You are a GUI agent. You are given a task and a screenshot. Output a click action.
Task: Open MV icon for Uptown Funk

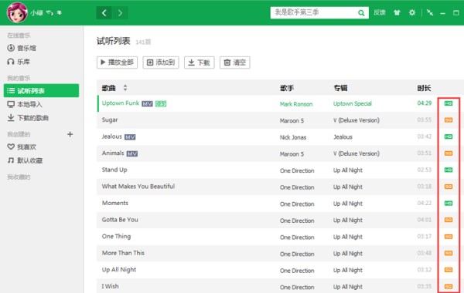point(147,103)
